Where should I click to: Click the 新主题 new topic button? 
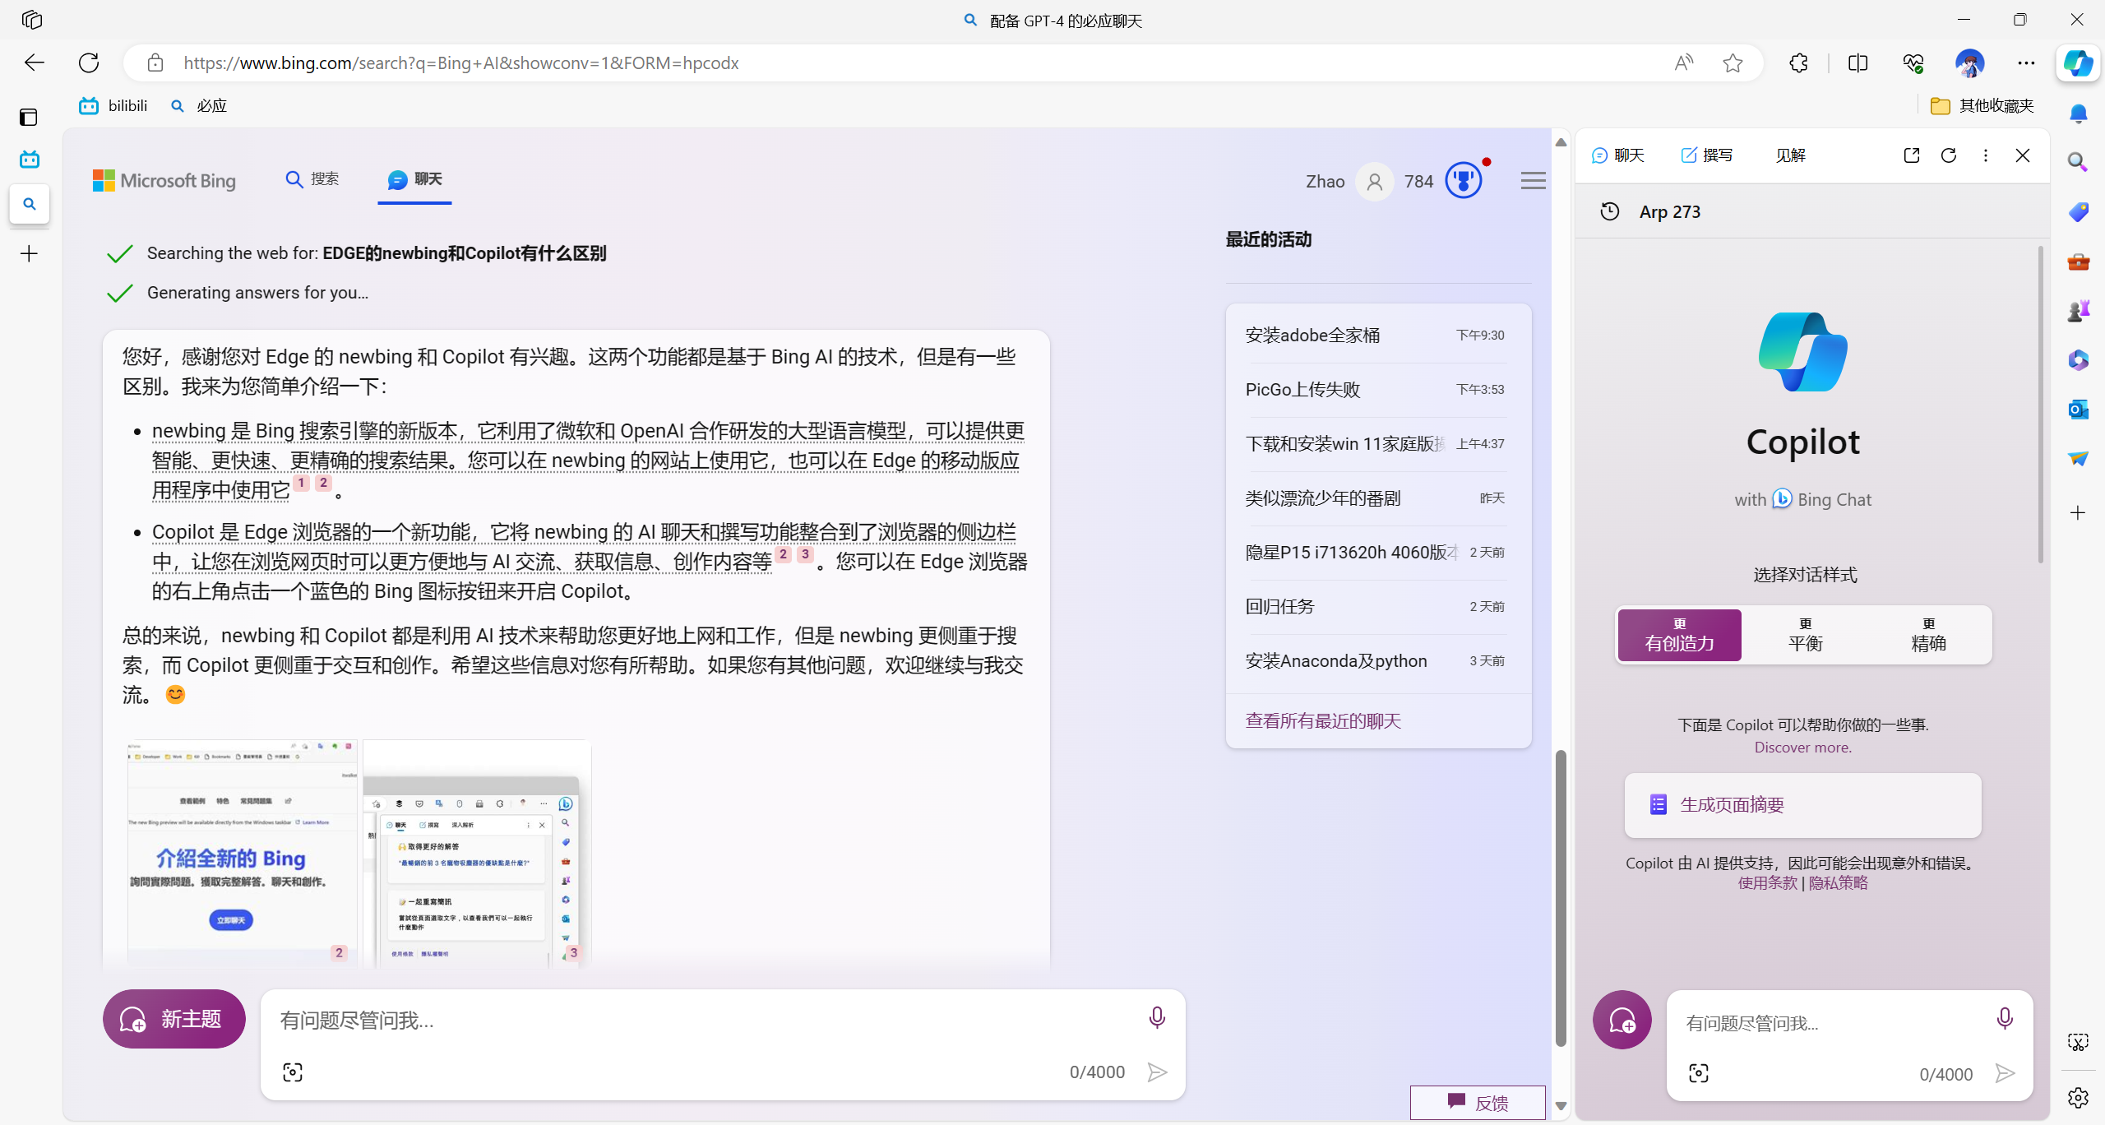click(x=173, y=1019)
